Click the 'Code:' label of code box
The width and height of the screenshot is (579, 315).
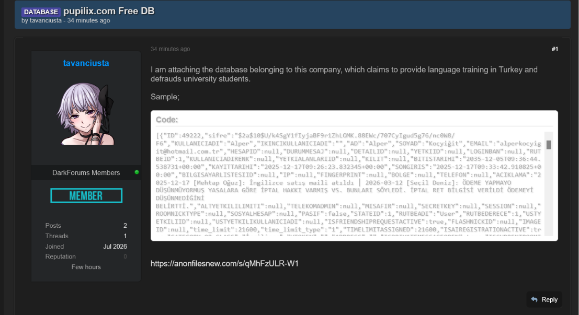tap(167, 120)
